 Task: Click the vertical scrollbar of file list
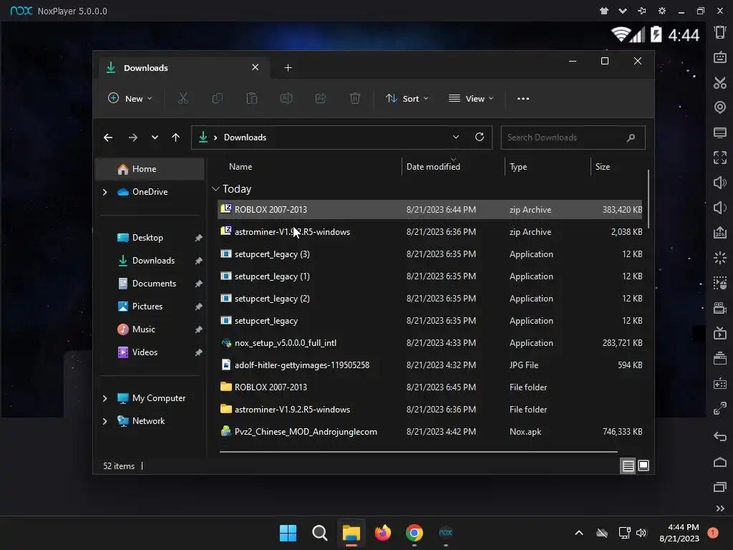point(649,200)
